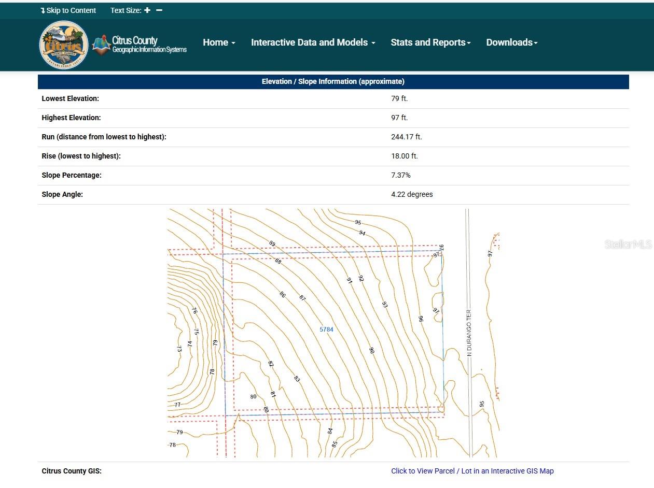Open the Home dropdown menu
Screen dimensions: 654x488
pos(219,42)
